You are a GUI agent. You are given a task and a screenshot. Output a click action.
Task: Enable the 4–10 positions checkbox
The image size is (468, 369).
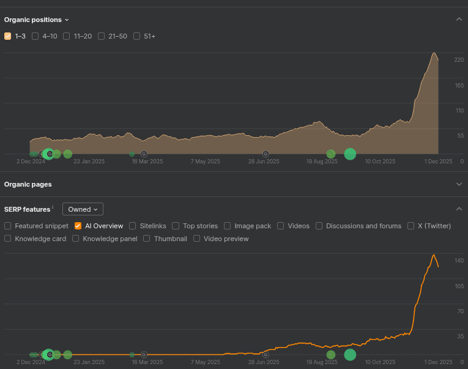click(35, 36)
